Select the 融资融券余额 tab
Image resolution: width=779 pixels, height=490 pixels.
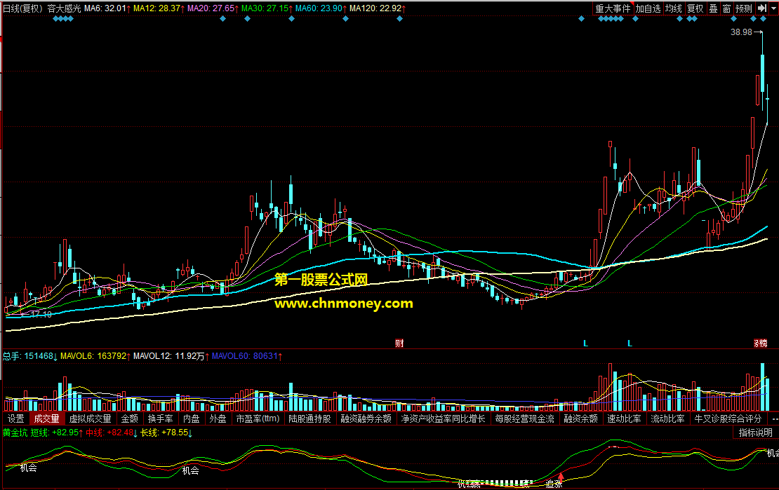click(366, 419)
